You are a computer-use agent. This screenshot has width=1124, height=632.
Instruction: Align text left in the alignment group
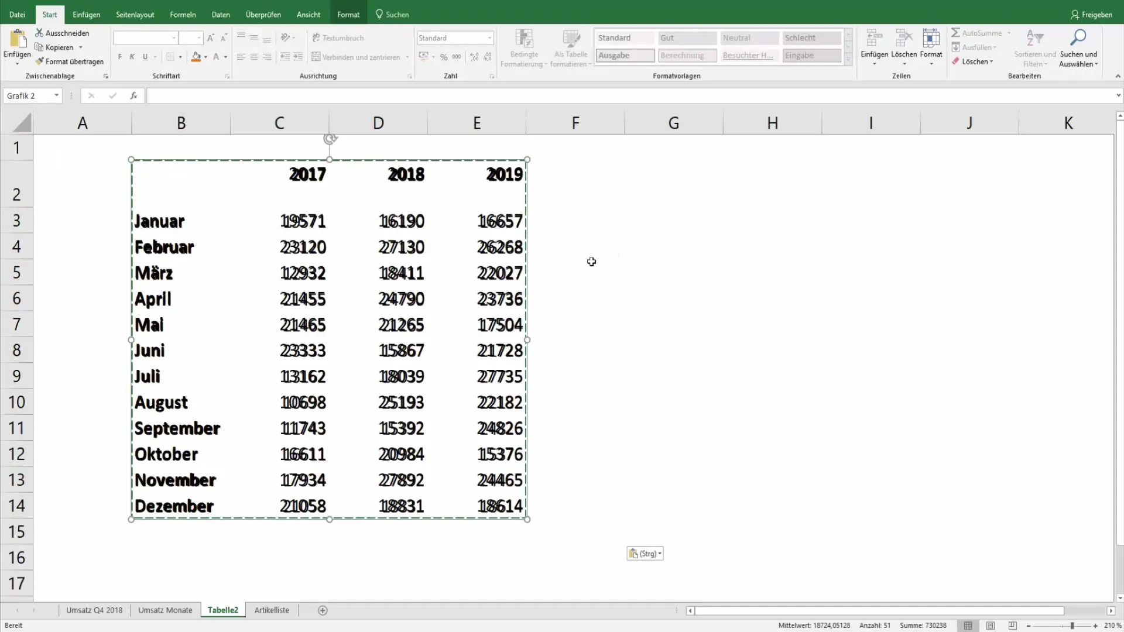[241, 57]
